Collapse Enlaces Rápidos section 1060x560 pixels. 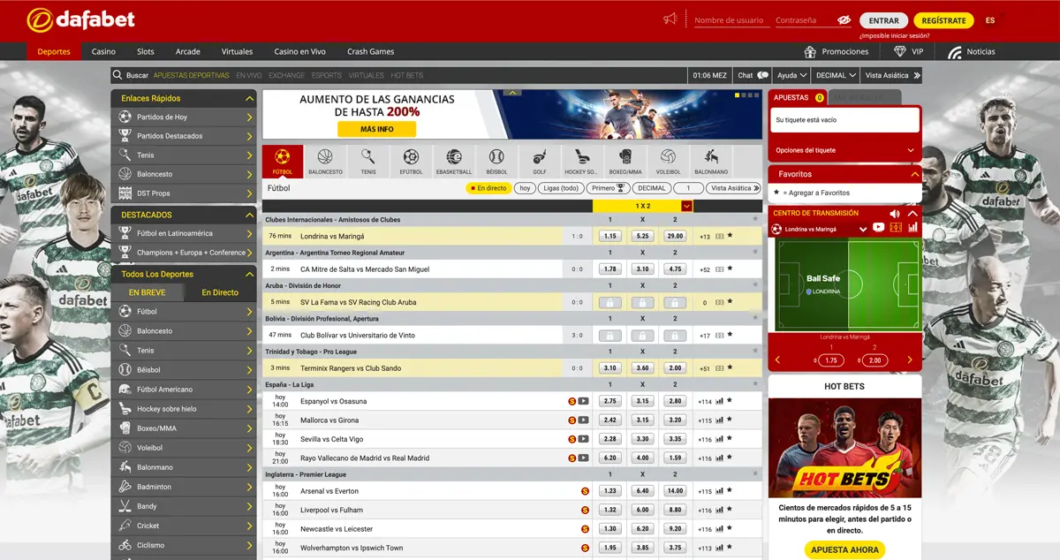250,98
